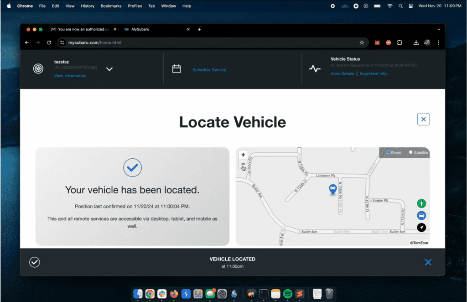Image resolution: width=467 pixels, height=302 pixels.
Task: Open Spotify from the dock
Action: click(x=288, y=294)
